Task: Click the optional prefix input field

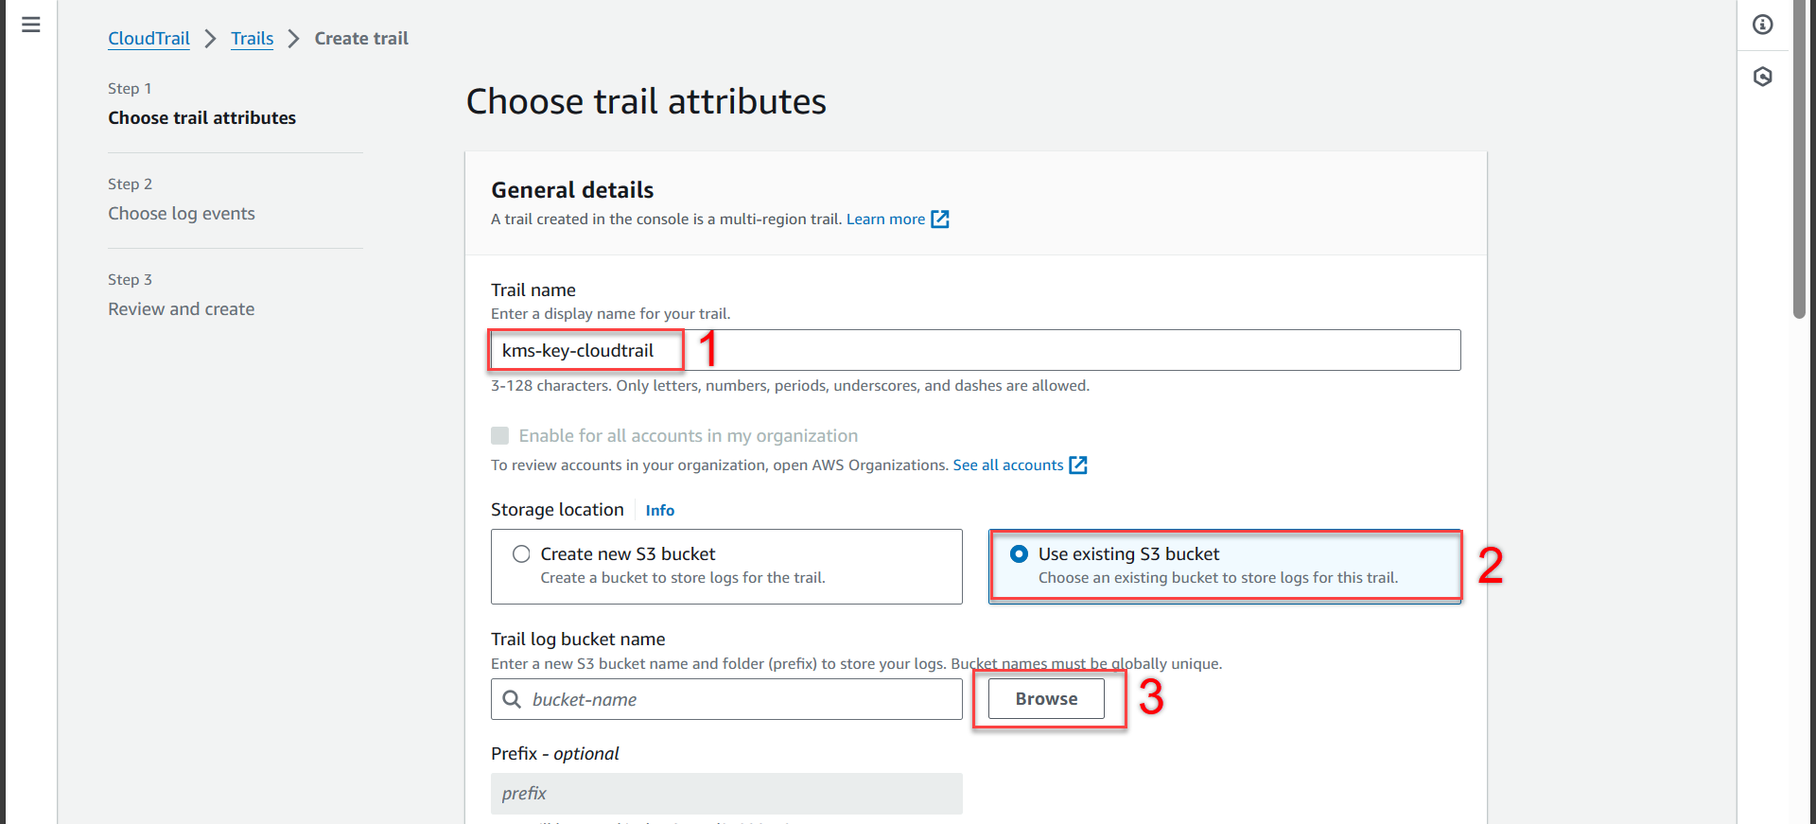Action: pos(726,794)
